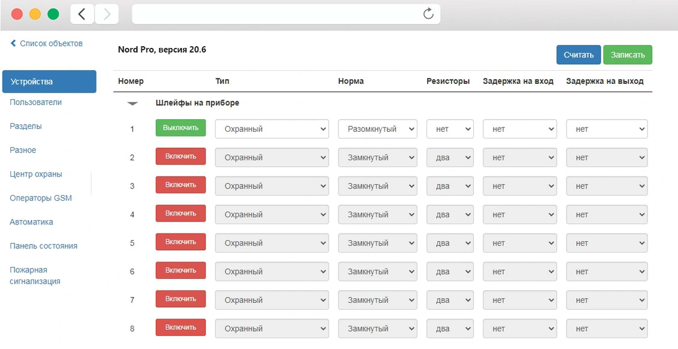Open the Тип dropdown for zone 1
Viewport: 678px width, 349px height.
tap(272, 129)
